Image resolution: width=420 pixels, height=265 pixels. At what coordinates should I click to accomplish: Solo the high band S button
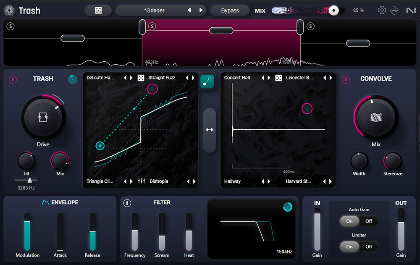tap(310, 26)
